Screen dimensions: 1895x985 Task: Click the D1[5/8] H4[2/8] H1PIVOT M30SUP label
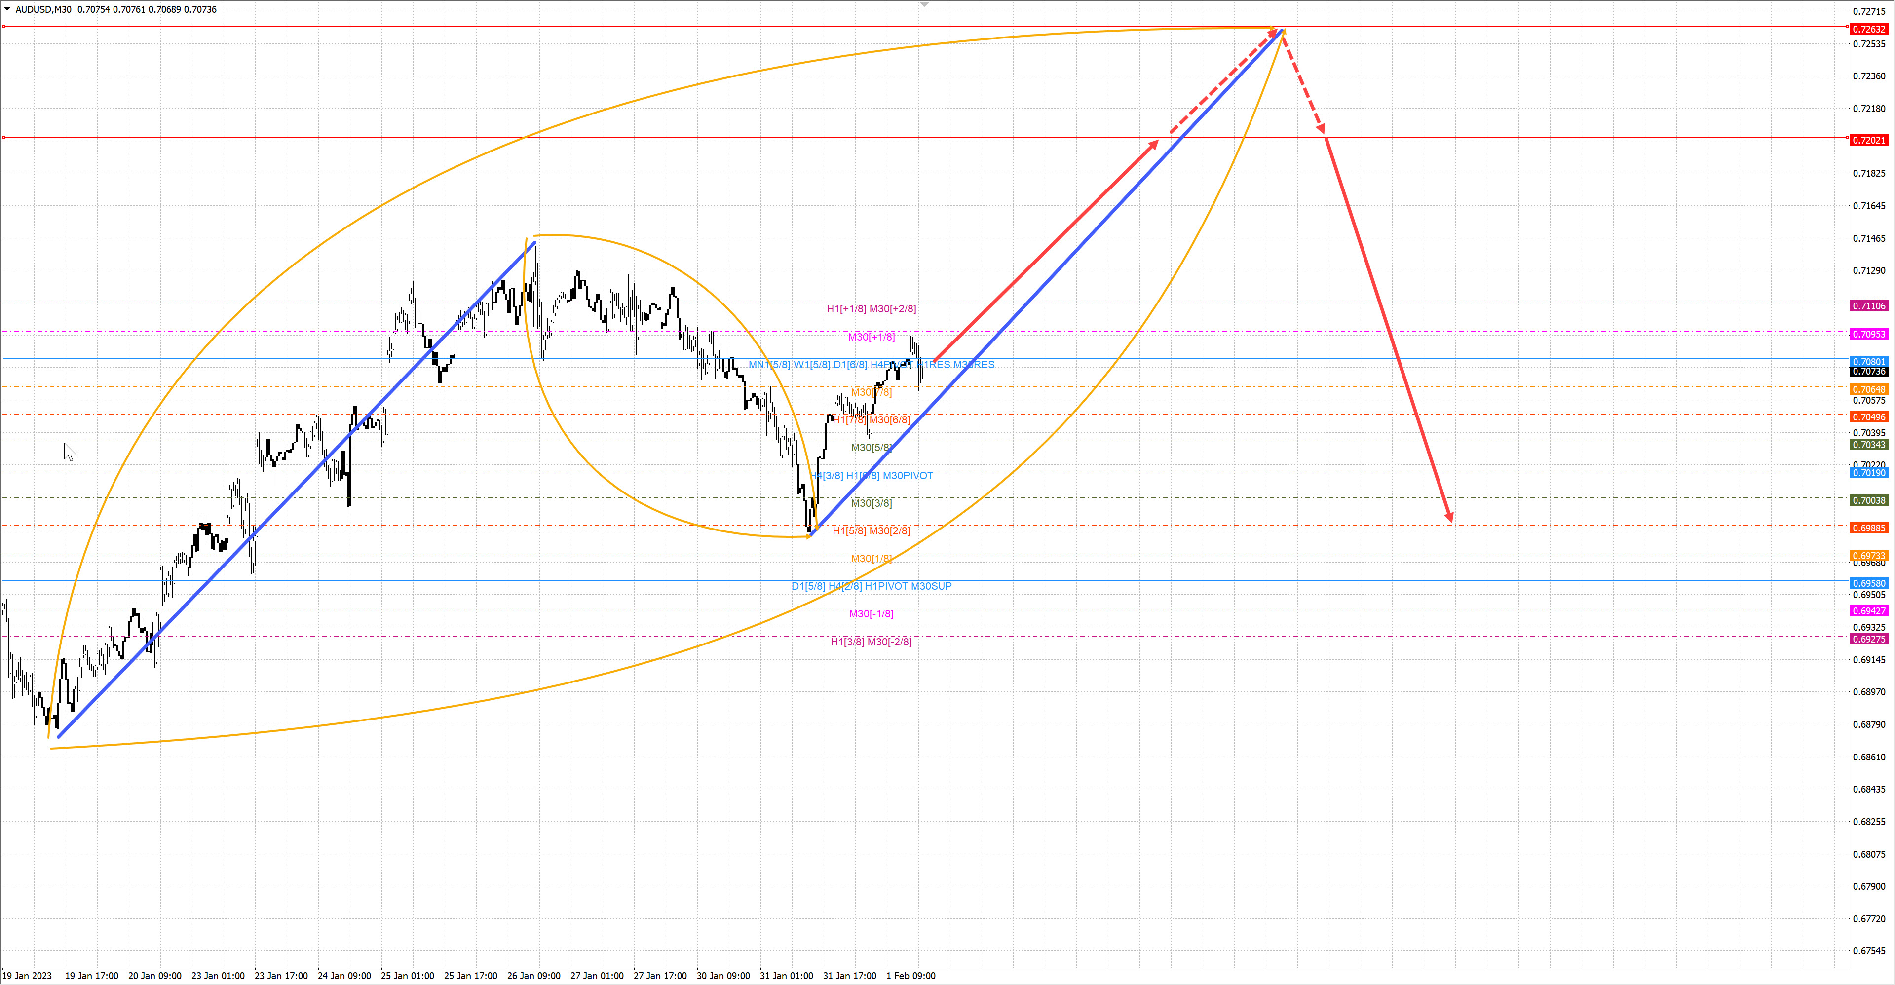(871, 586)
